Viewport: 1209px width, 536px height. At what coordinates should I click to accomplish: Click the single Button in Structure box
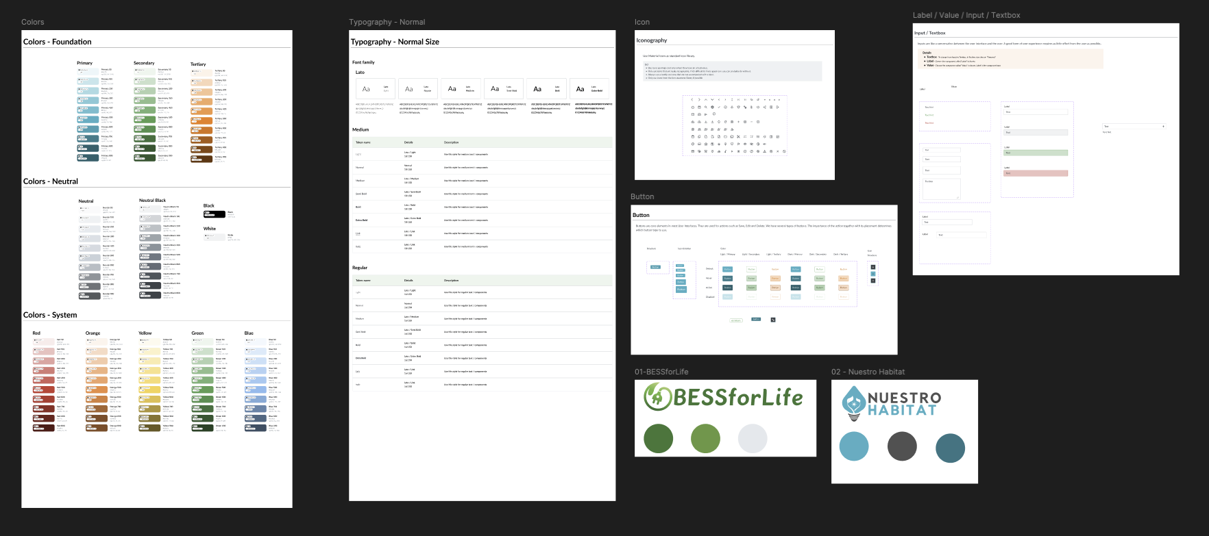tap(655, 267)
